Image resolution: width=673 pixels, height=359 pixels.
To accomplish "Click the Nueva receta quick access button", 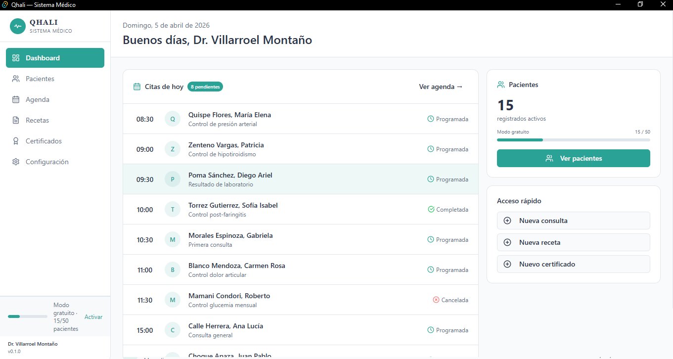I will tap(573, 242).
